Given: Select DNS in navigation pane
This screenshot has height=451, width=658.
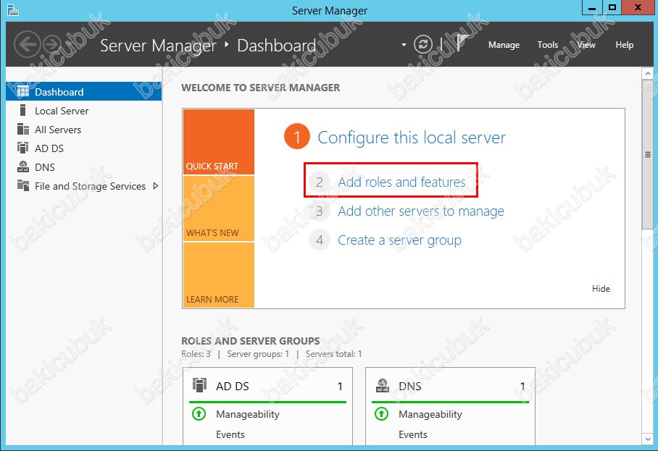Looking at the screenshot, I should click(83, 167).
